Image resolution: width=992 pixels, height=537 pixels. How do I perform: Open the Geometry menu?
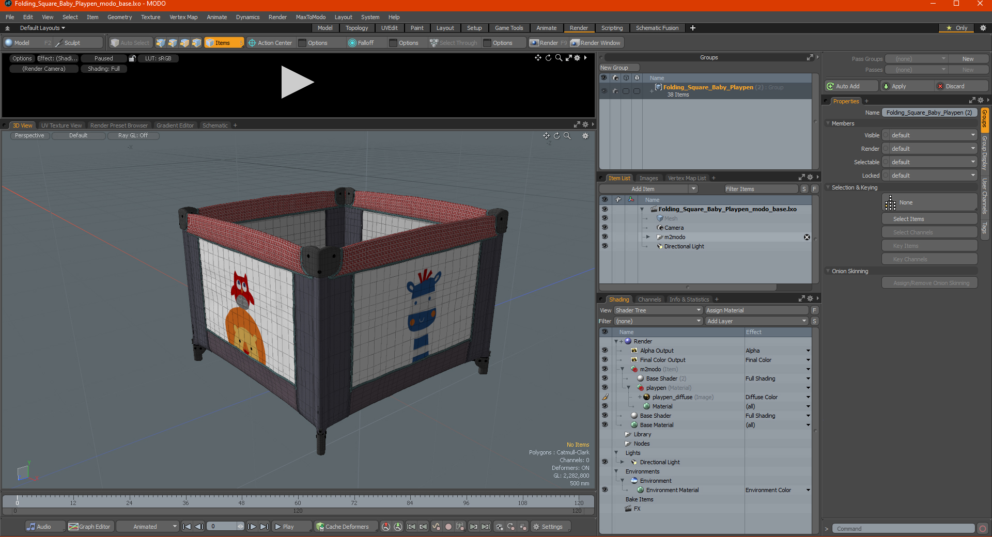click(x=119, y=17)
